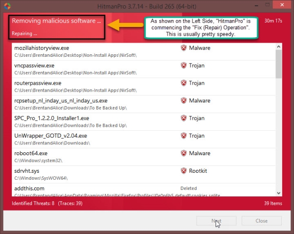Click the red shield icon for routerpassview.exe
This screenshot has height=234, width=294.
pos(184,83)
